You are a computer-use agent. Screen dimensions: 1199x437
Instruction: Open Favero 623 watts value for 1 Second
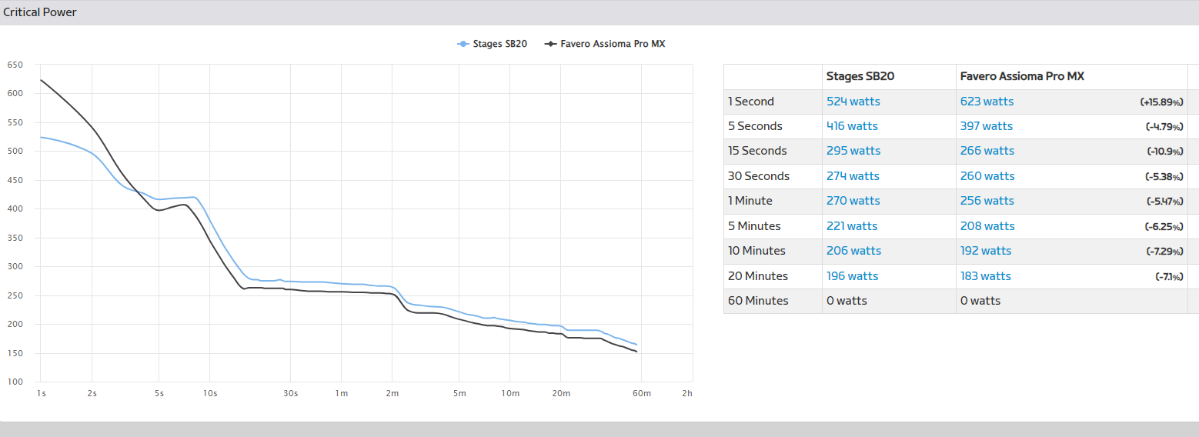pos(987,102)
